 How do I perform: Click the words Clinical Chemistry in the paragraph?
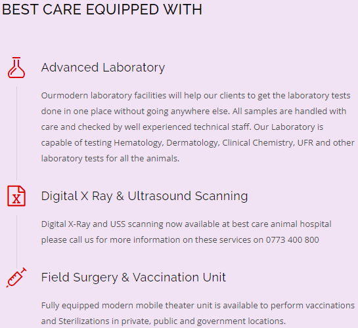258,143
